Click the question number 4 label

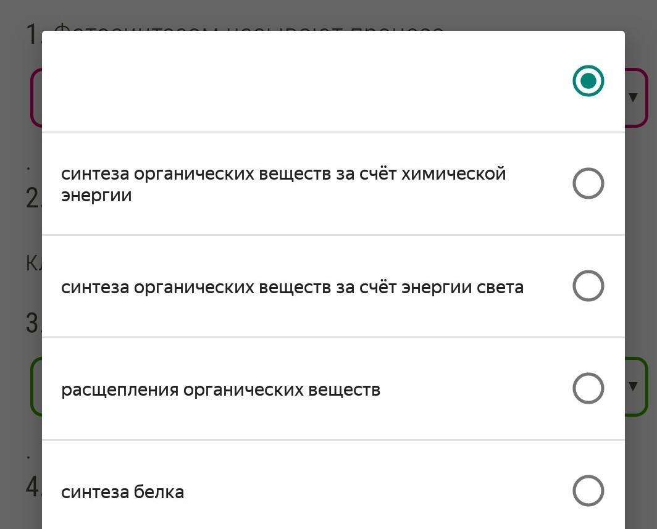click(33, 486)
